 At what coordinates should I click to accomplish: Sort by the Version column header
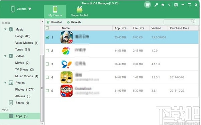pos(159,28)
